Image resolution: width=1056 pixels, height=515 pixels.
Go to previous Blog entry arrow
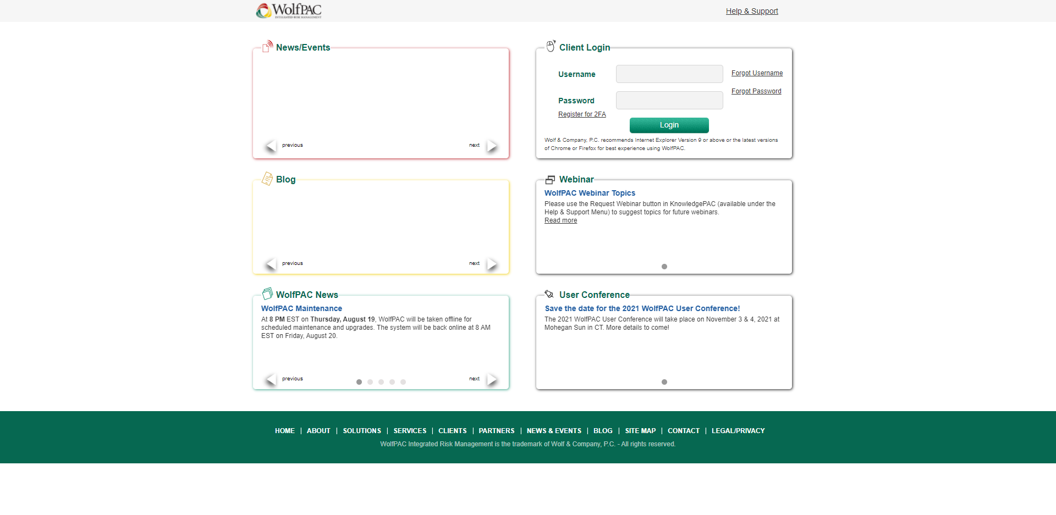click(x=270, y=264)
